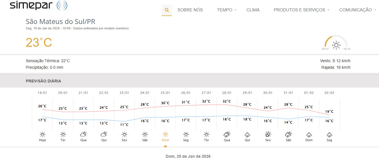Click the sunrise-sunset arc sun icon
The height and width of the screenshot is (160, 379).
point(336,45)
